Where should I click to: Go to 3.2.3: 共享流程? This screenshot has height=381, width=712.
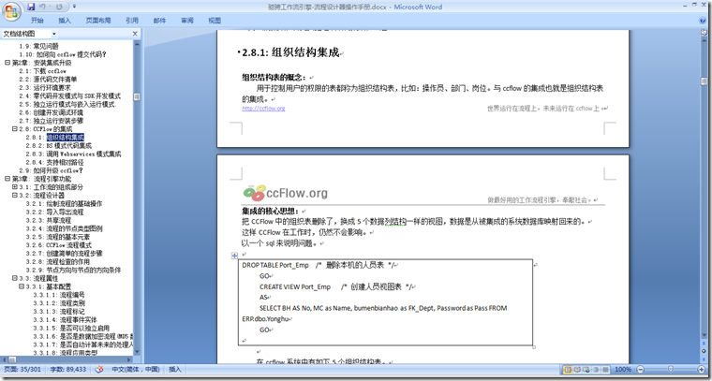pos(49,220)
